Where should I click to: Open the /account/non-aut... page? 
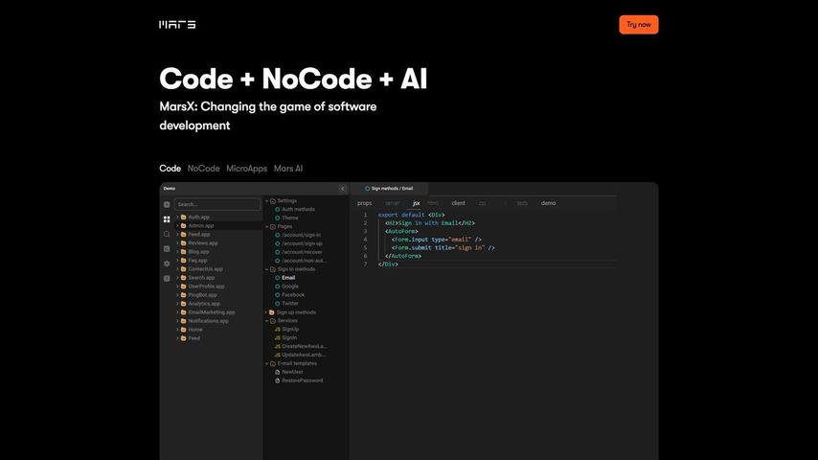pos(304,261)
